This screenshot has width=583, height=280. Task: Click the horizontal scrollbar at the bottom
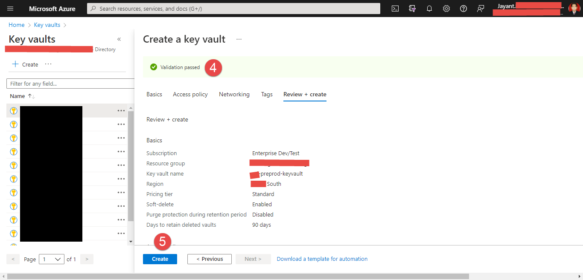[x=238, y=277]
